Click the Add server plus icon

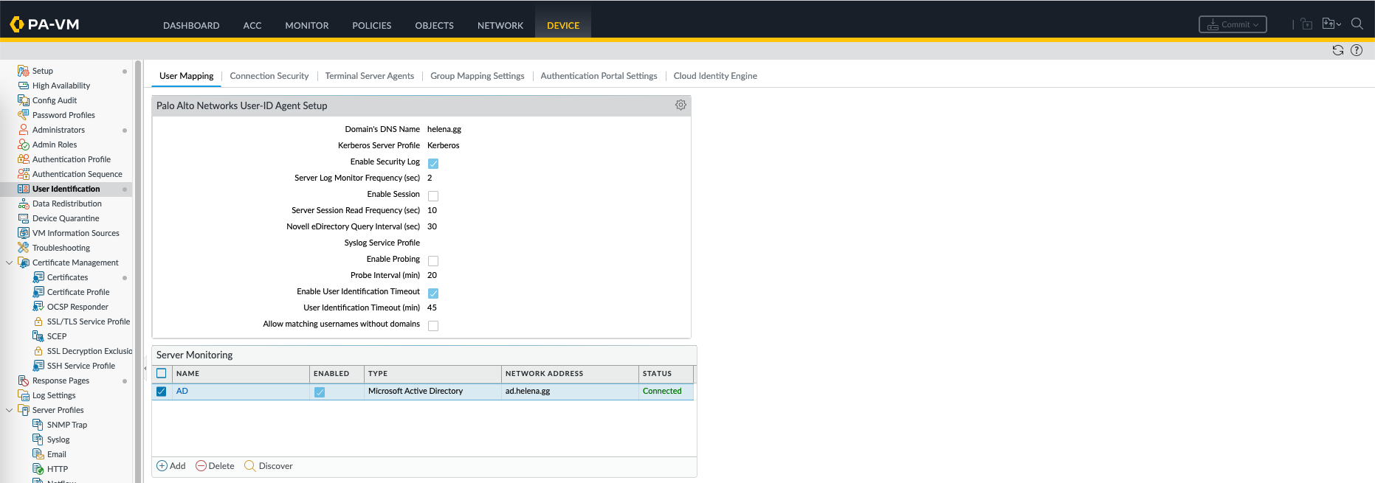(162, 466)
